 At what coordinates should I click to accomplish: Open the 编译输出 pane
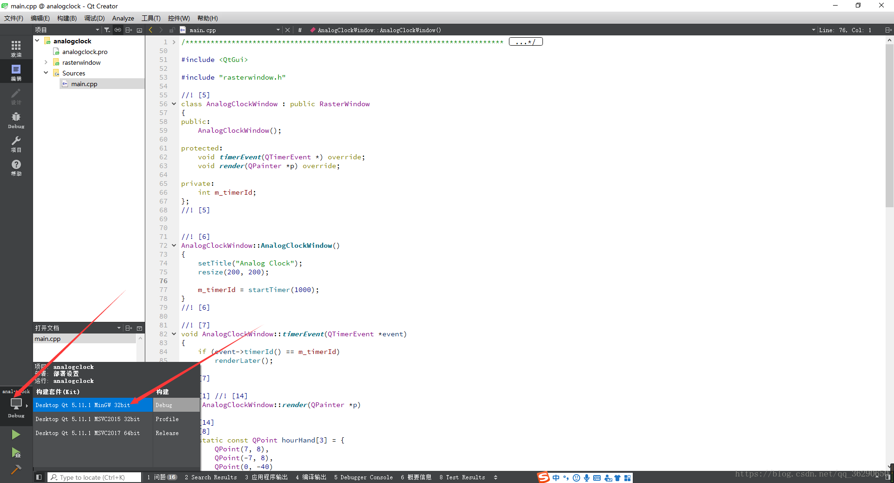[x=311, y=477]
